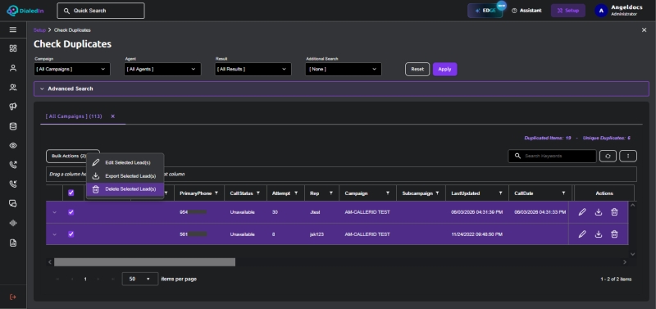This screenshot has height=309, width=656.
Task: Click the Apply button
Action: tap(444, 69)
